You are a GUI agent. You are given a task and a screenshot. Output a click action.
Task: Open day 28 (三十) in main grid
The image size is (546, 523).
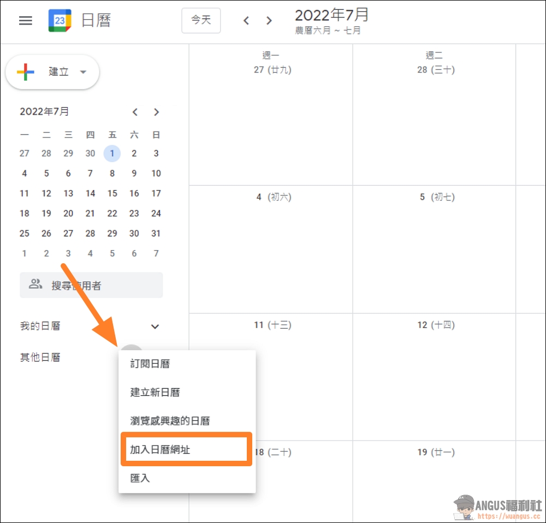(x=436, y=70)
